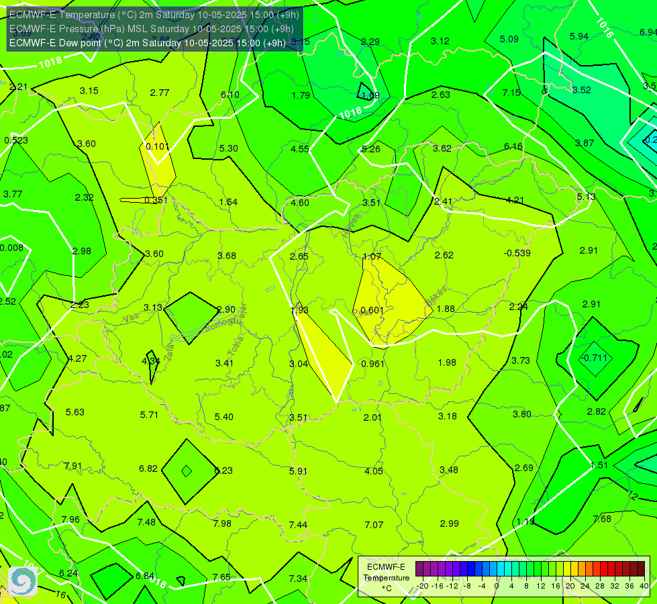Viewport: 657px width, 604px height.
Task: Click the rightmost dark brown legend swatch
Action: point(641,569)
